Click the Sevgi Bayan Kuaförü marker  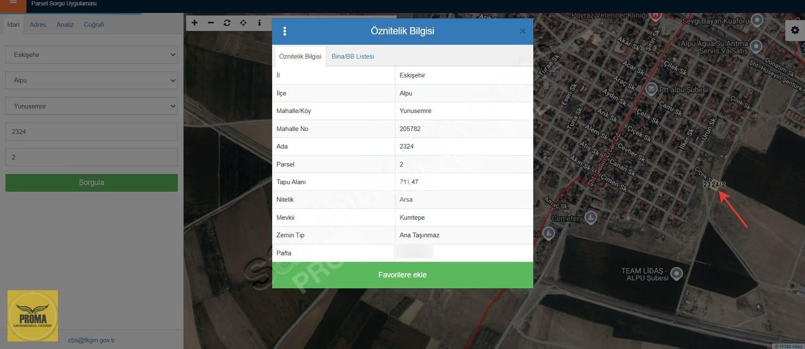tap(757, 21)
